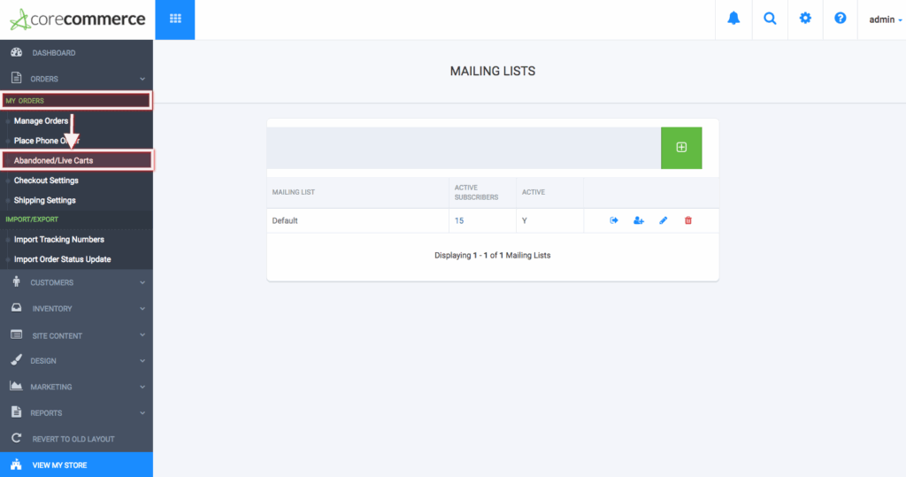Image resolution: width=906 pixels, height=477 pixels.
Task: Click the notifications bell icon
Action: pos(733,19)
